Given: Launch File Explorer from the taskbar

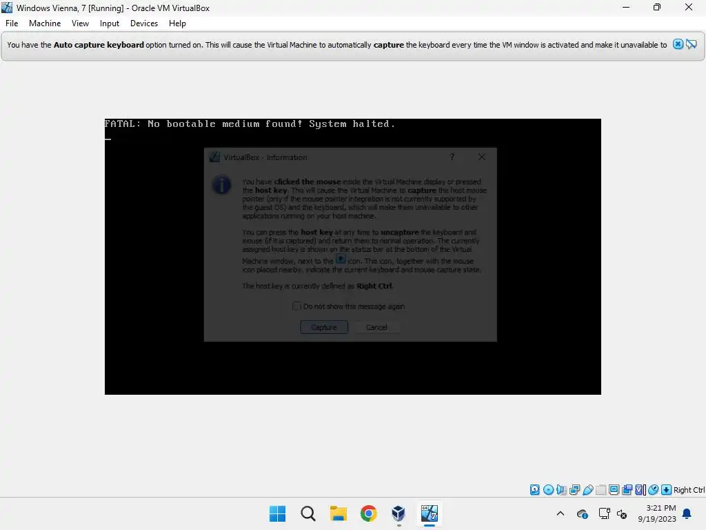Looking at the screenshot, I should pyautogui.click(x=338, y=513).
